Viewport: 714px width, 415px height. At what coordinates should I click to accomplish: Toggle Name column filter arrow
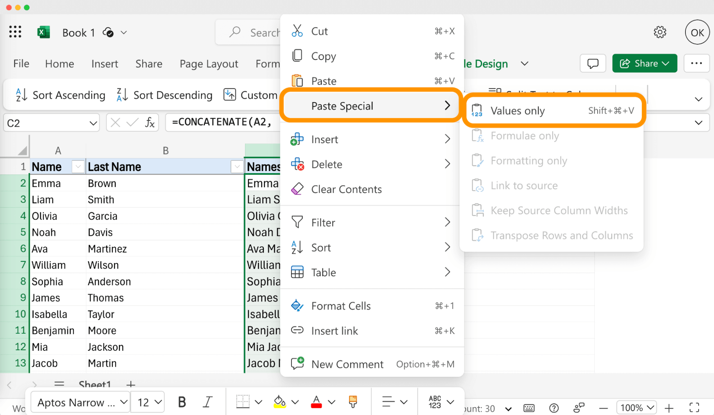(x=77, y=166)
